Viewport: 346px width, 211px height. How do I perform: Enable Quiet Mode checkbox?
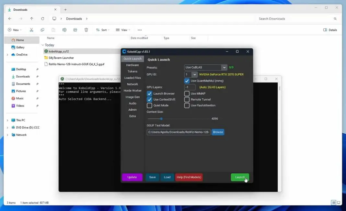pyautogui.click(x=149, y=105)
